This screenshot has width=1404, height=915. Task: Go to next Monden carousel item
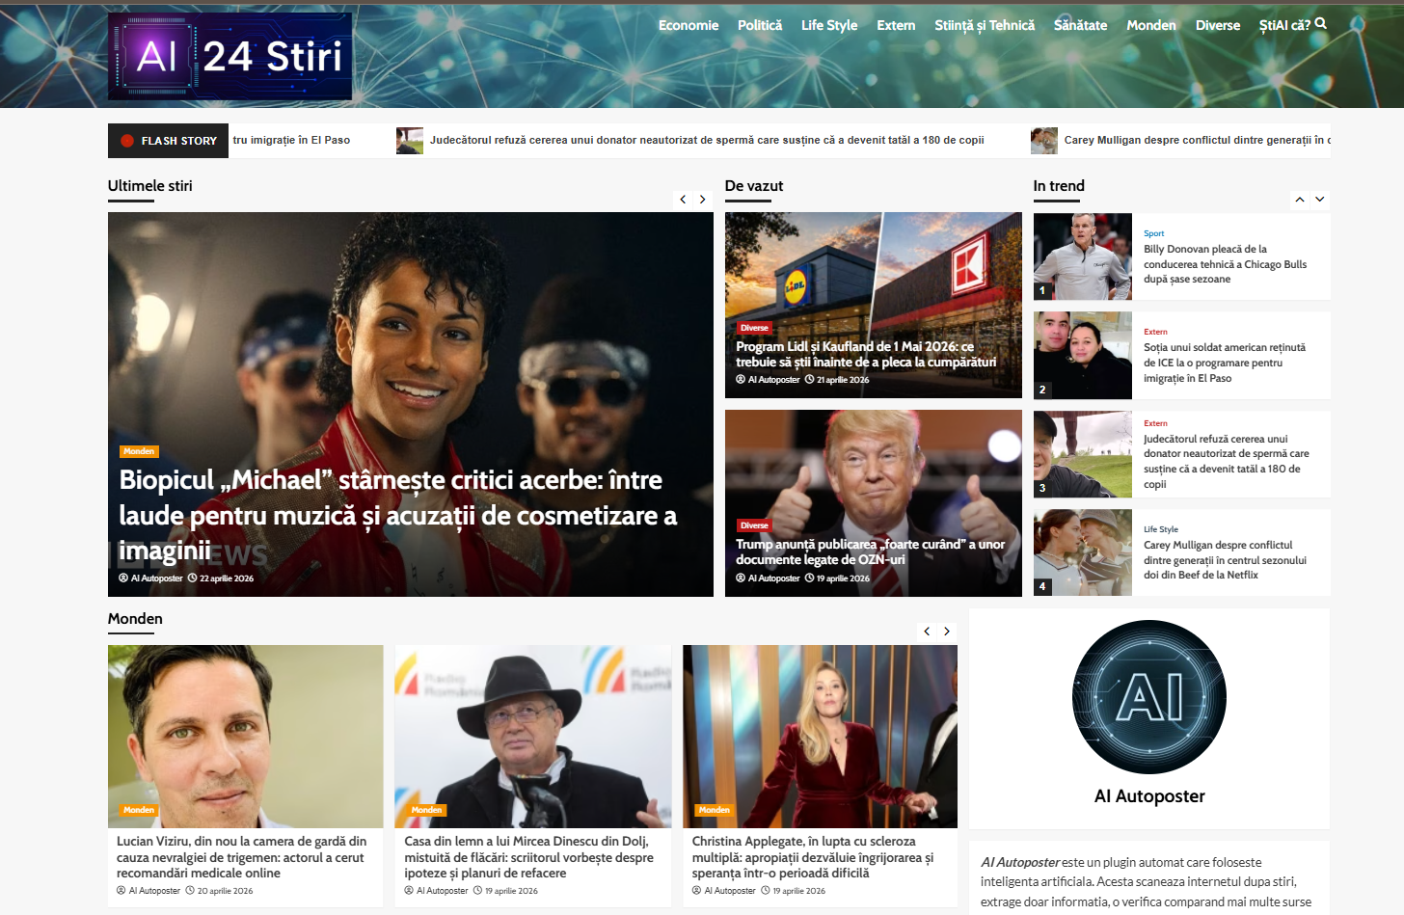coord(947,631)
